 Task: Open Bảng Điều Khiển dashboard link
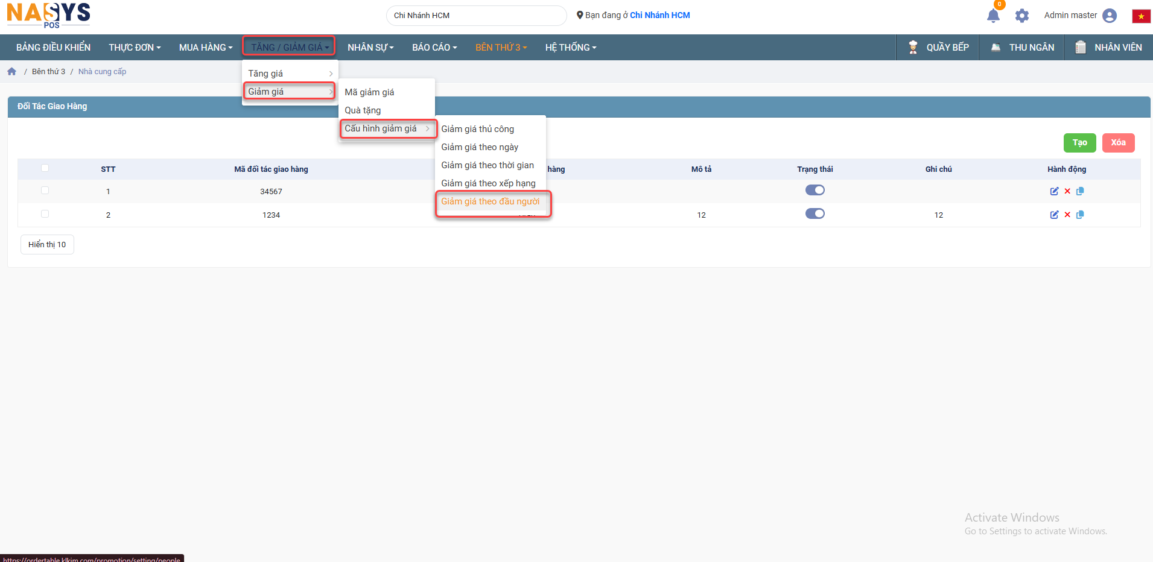(53, 47)
